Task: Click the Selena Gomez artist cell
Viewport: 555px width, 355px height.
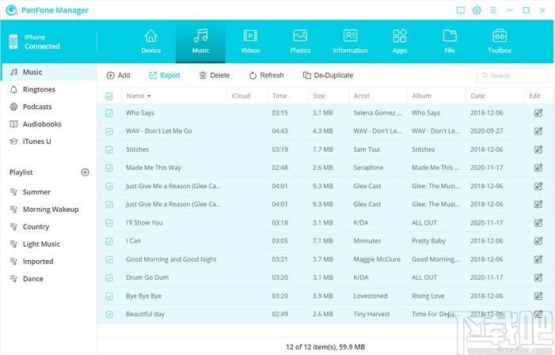Action: coord(378,113)
